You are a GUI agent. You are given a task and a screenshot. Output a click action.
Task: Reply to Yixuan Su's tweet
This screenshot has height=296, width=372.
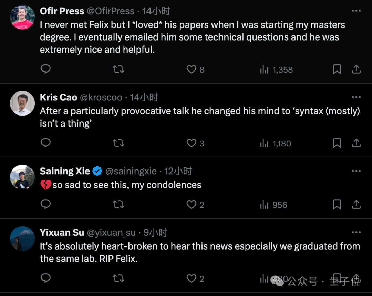tap(45, 278)
